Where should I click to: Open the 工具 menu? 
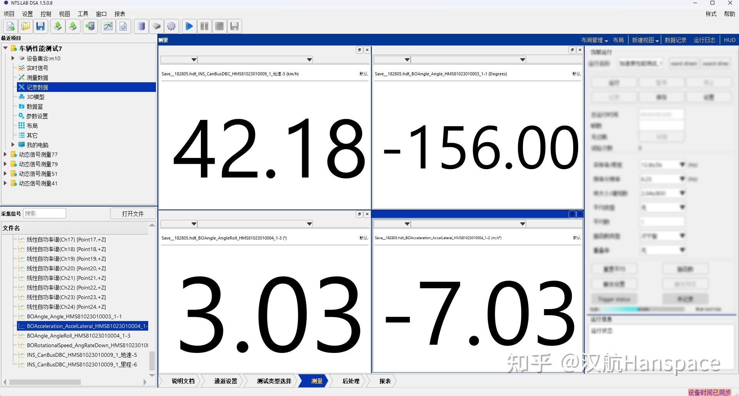click(x=82, y=13)
